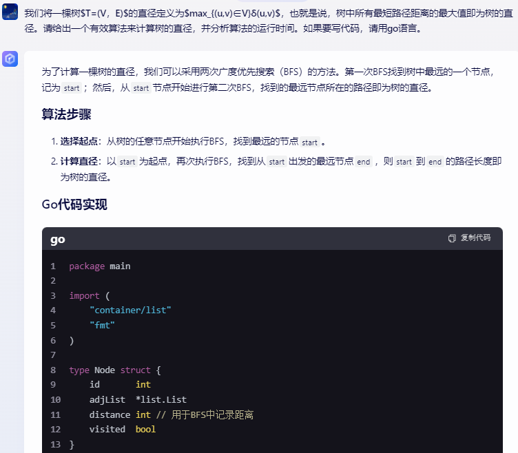Click the bold step label 计算直径
The width and height of the screenshot is (518, 453).
[x=79, y=161]
